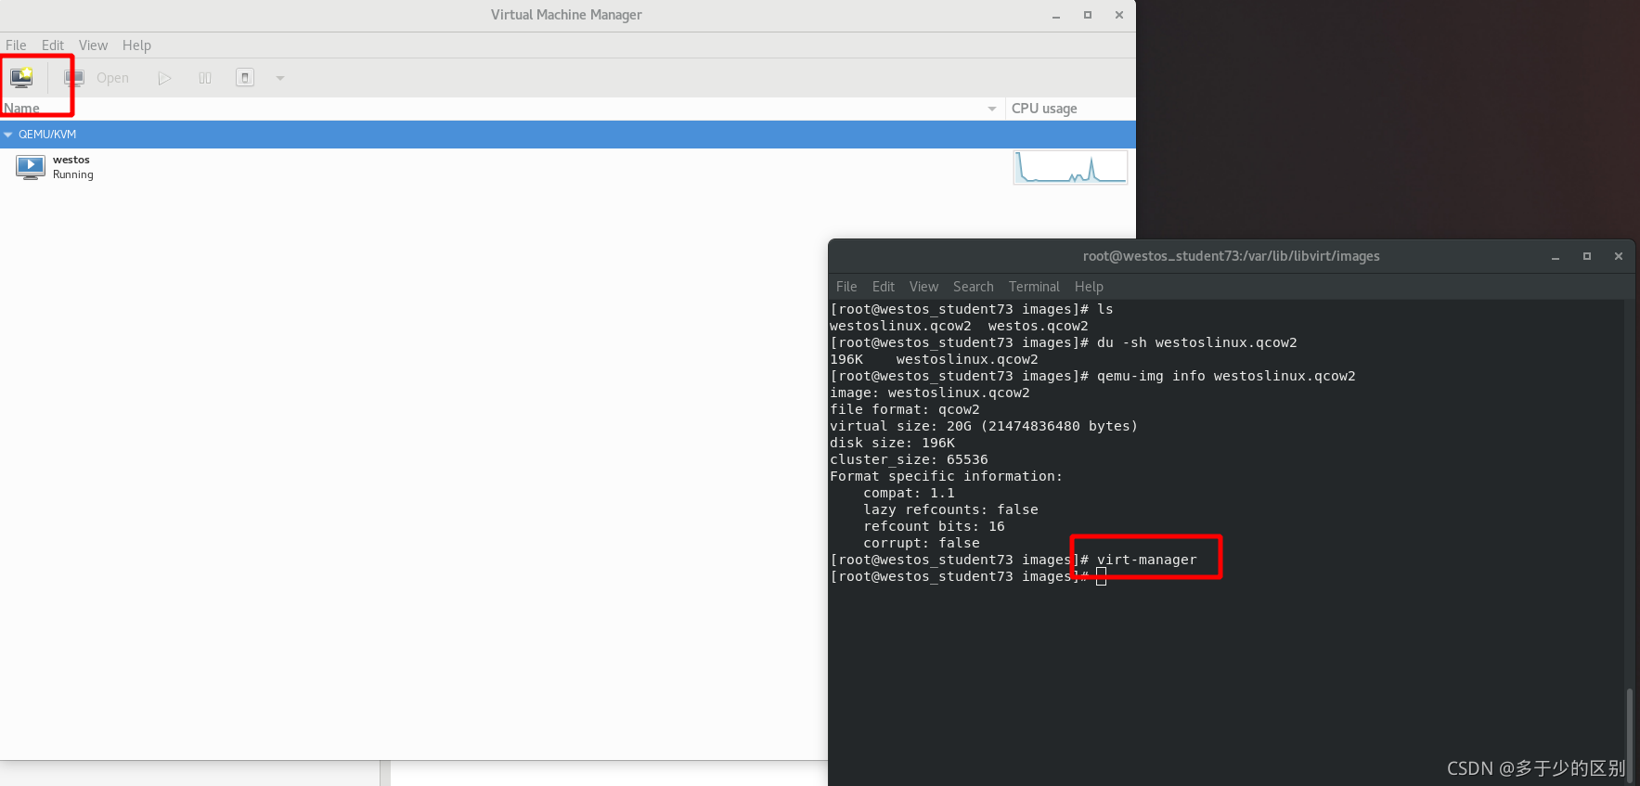
Task: Click the 'compat: 1.1' line
Action: pyautogui.click(x=909, y=493)
